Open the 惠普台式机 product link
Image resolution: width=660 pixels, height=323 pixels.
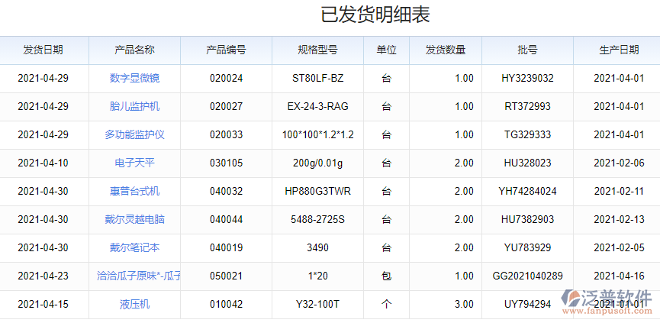click(135, 191)
